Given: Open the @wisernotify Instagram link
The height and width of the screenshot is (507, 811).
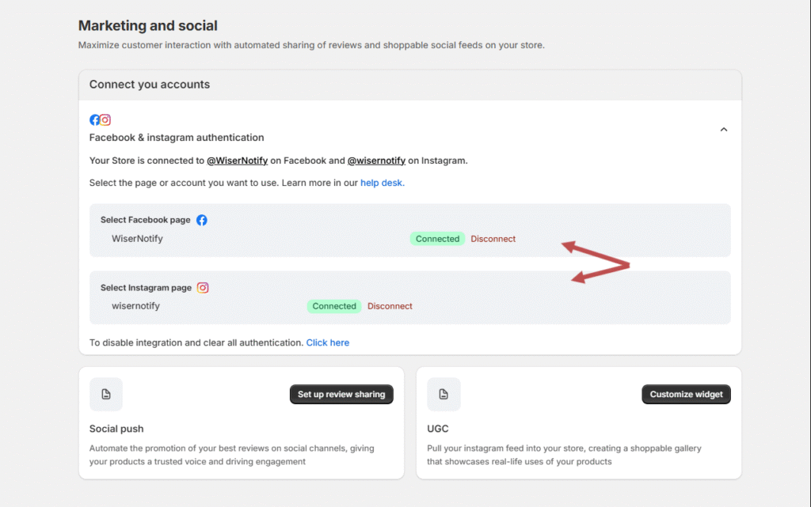Looking at the screenshot, I should [376, 161].
